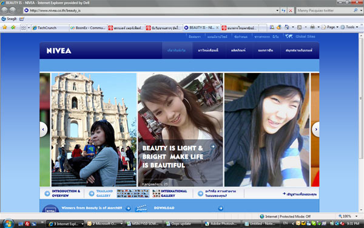Screen dimensions: 364x228
Task: Click the Refresh page icon
Action: pos(283,10)
